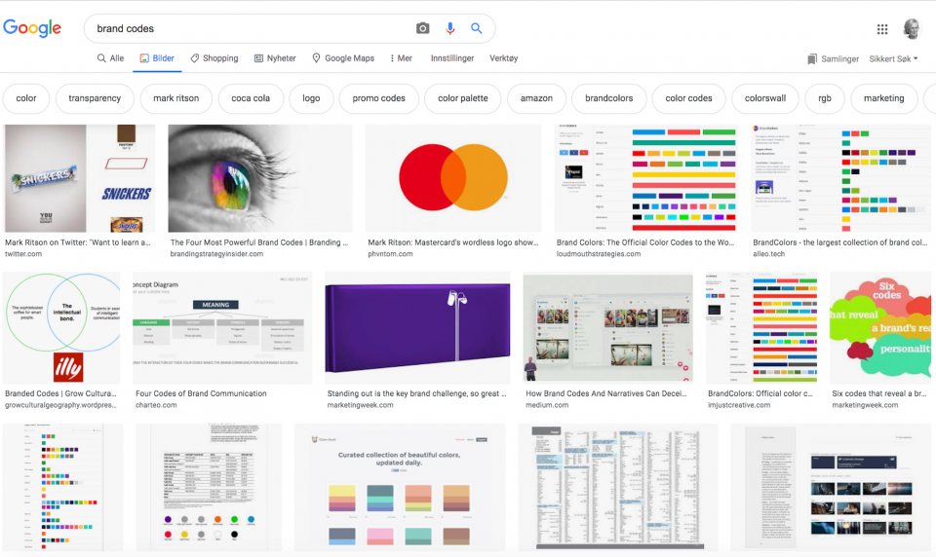
Task: Choose the amazon chip
Action: point(536,98)
